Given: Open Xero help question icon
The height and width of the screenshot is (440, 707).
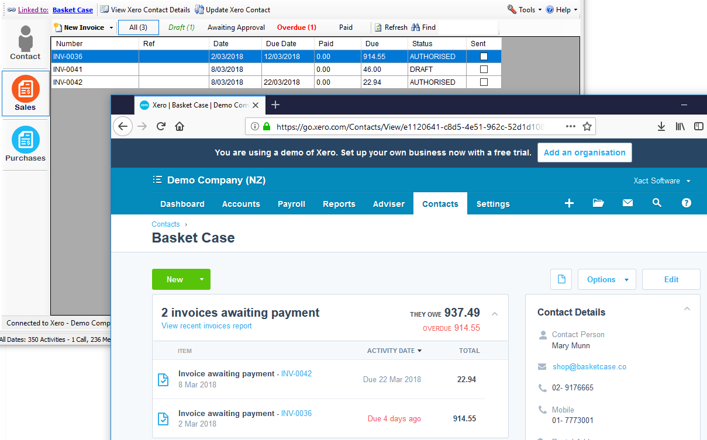Looking at the screenshot, I should click(x=687, y=203).
